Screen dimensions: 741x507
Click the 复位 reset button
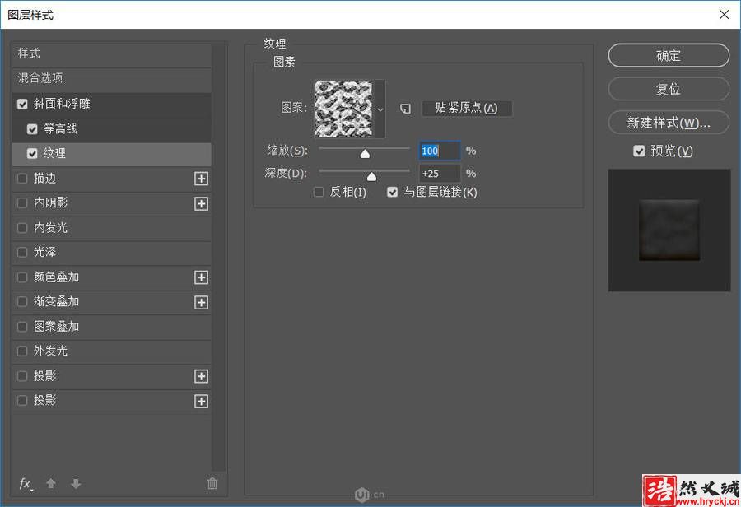(669, 89)
